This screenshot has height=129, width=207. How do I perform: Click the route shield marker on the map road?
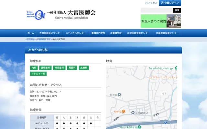[165, 123]
